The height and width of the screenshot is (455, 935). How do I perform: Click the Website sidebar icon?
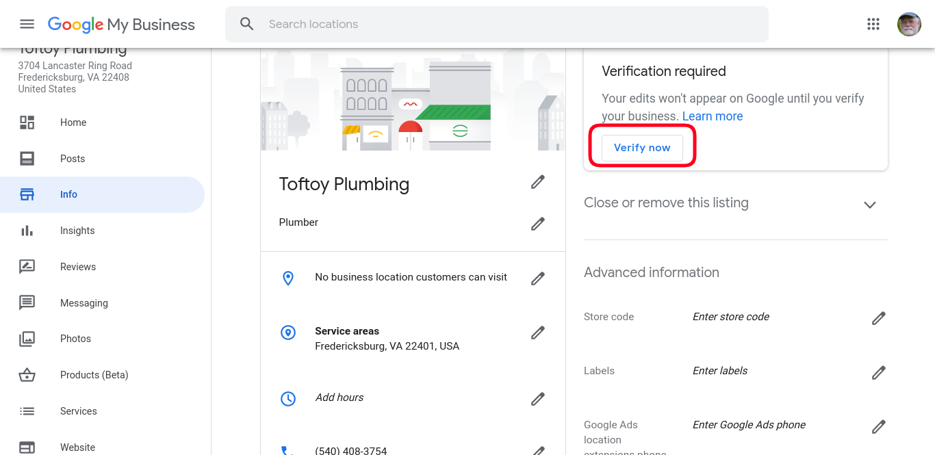click(x=27, y=447)
